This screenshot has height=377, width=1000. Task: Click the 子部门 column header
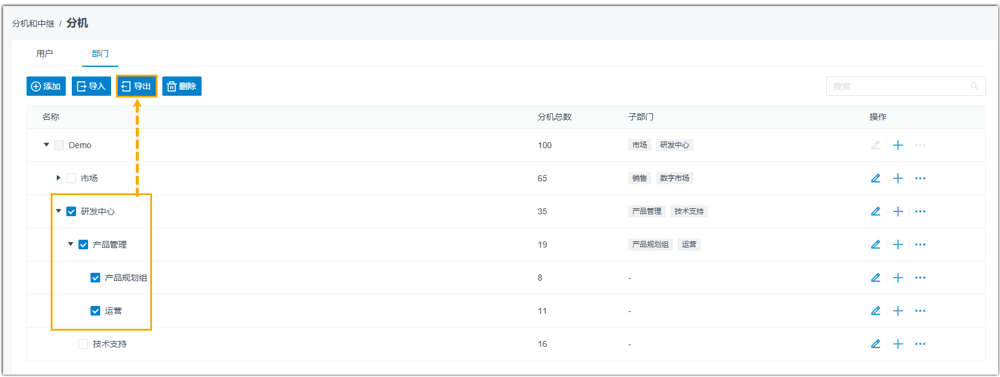[x=641, y=117]
